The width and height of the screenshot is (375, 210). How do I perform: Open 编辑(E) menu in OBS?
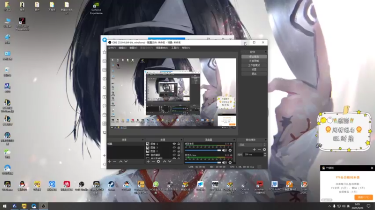pos(122,48)
